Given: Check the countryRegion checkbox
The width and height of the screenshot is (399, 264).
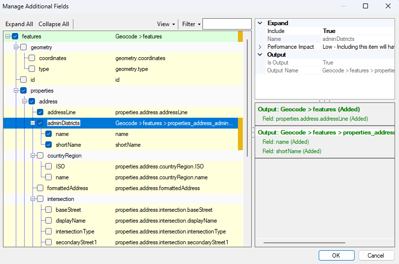Looking at the screenshot, I should [x=40, y=156].
